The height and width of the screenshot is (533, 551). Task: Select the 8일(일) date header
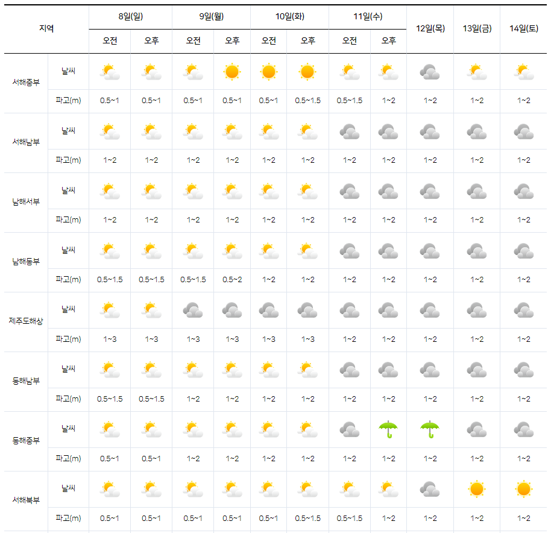130,16
